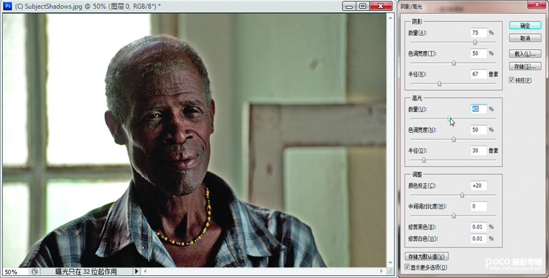Toggle 显示更多选项 Show More Options checkbox
Screen dimensions: 549x278
(x=407, y=267)
